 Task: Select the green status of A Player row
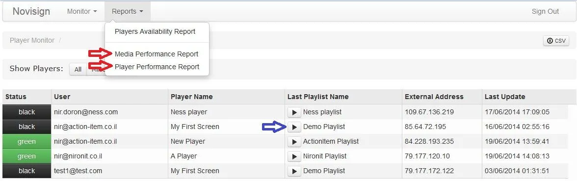(x=27, y=156)
